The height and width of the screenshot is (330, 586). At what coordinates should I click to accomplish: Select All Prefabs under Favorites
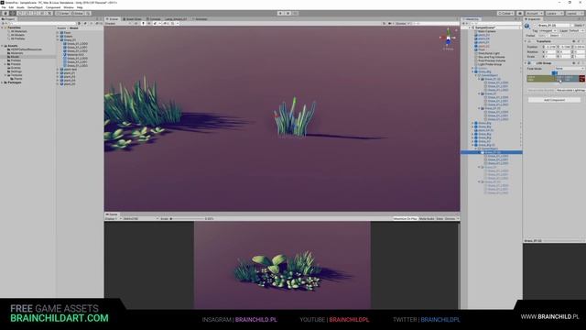click(x=17, y=38)
